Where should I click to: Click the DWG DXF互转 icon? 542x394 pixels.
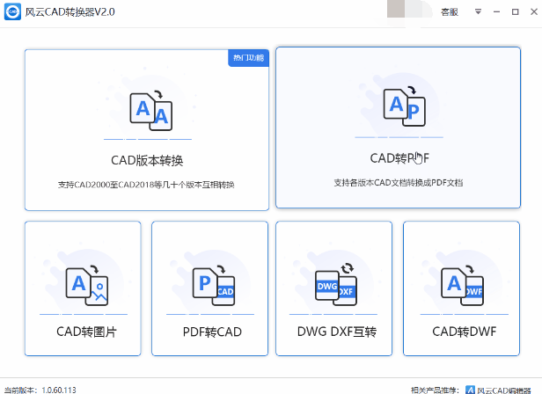click(336, 284)
